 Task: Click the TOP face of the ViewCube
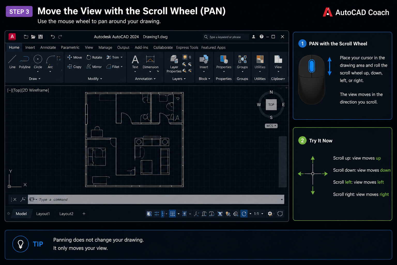271,105
